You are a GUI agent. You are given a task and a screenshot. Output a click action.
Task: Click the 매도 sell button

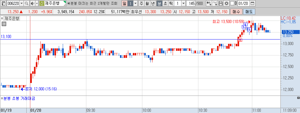(249, 12)
